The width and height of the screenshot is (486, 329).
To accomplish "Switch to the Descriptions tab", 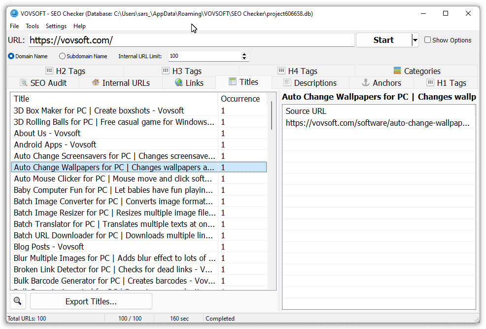I will [x=310, y=83].
